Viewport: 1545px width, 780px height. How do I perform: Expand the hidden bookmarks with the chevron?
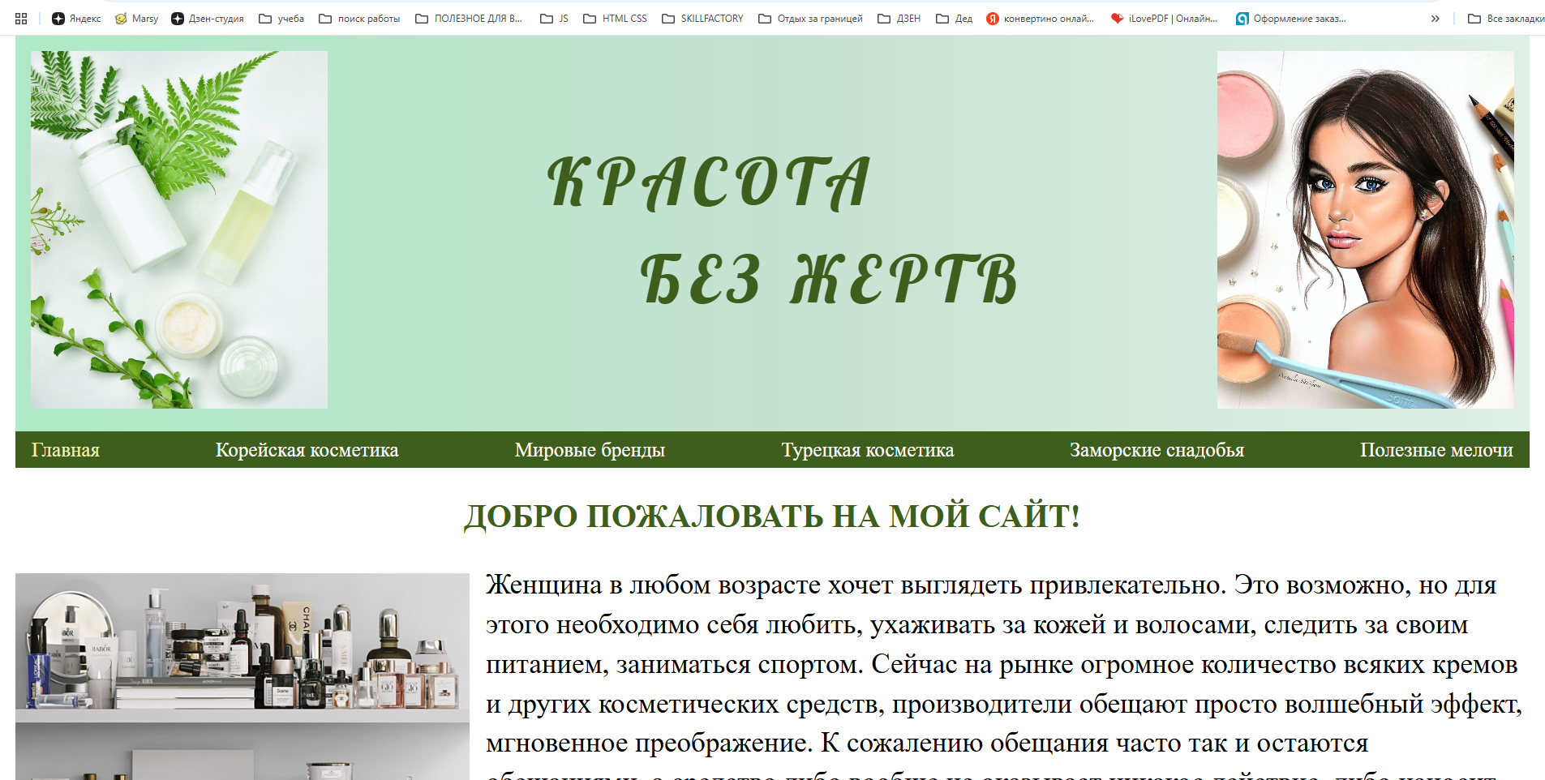click(1435, 18)
